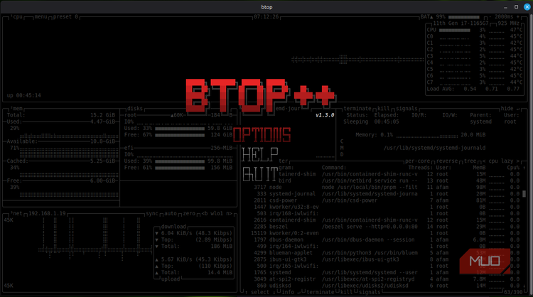Toggle zero totals in the net box
Viewport: 533px width, 297px height.
189,213
